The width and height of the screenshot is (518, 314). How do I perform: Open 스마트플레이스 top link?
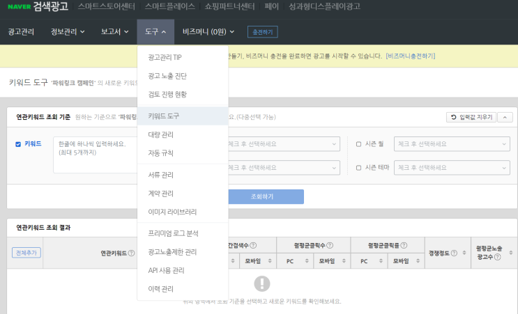(x=170, y=6)
